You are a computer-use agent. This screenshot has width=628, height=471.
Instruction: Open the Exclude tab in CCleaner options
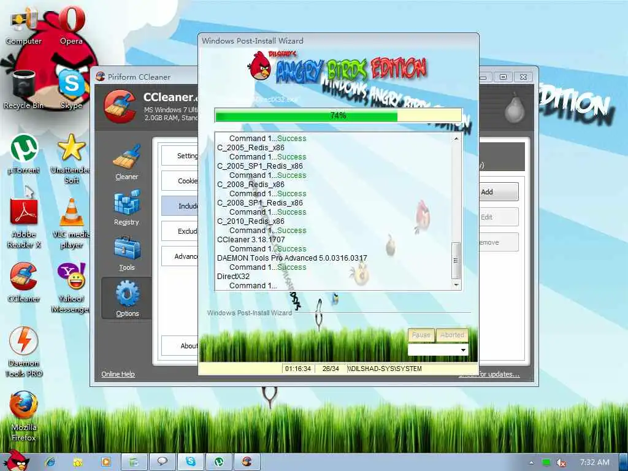tap(180, 231)
